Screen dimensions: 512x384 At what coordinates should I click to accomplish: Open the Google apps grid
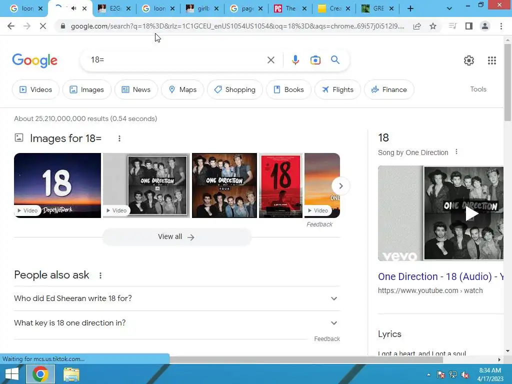[492, 60]
